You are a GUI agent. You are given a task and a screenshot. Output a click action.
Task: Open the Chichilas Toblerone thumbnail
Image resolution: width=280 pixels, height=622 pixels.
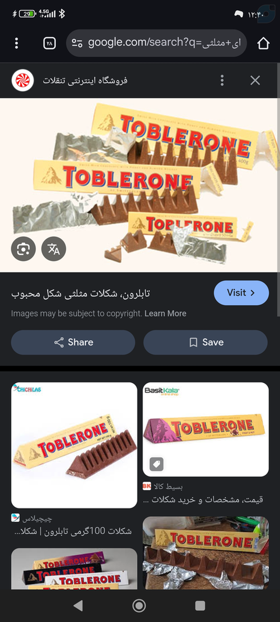(74, 445)
